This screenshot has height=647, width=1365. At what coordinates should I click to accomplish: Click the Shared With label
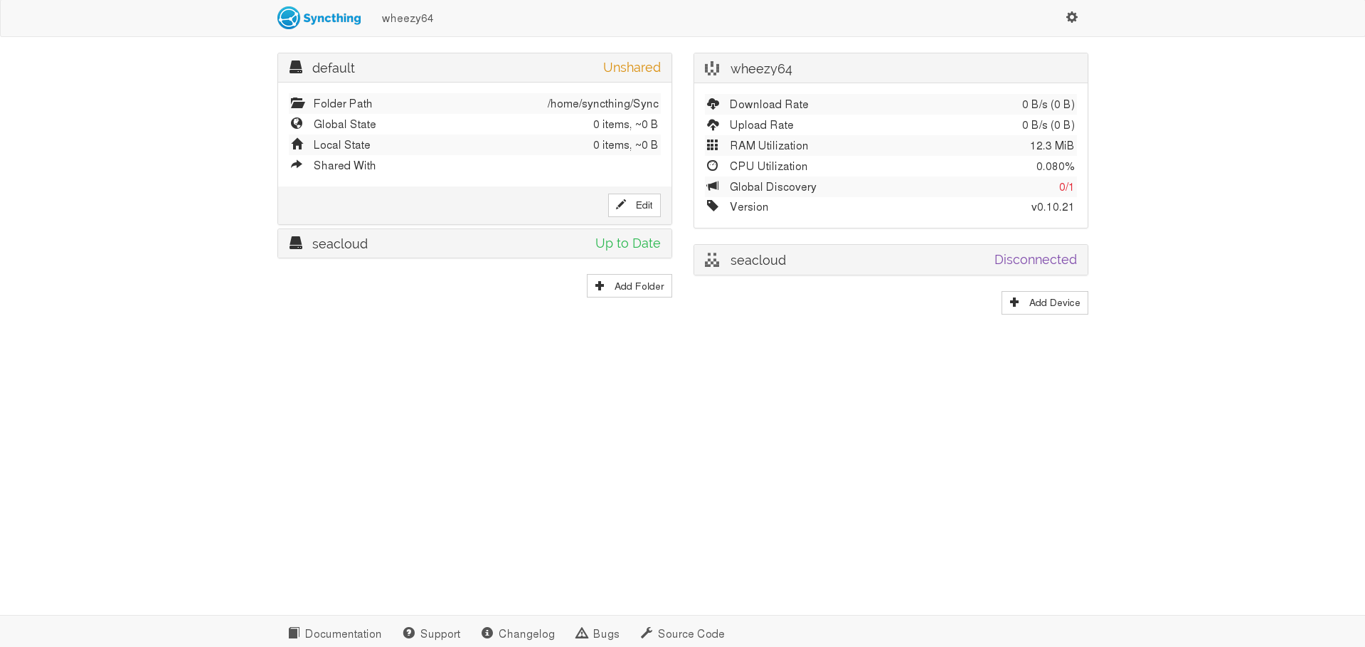344,166
